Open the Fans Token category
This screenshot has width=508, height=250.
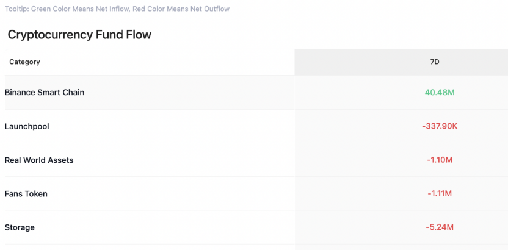(x=26, y=194)
